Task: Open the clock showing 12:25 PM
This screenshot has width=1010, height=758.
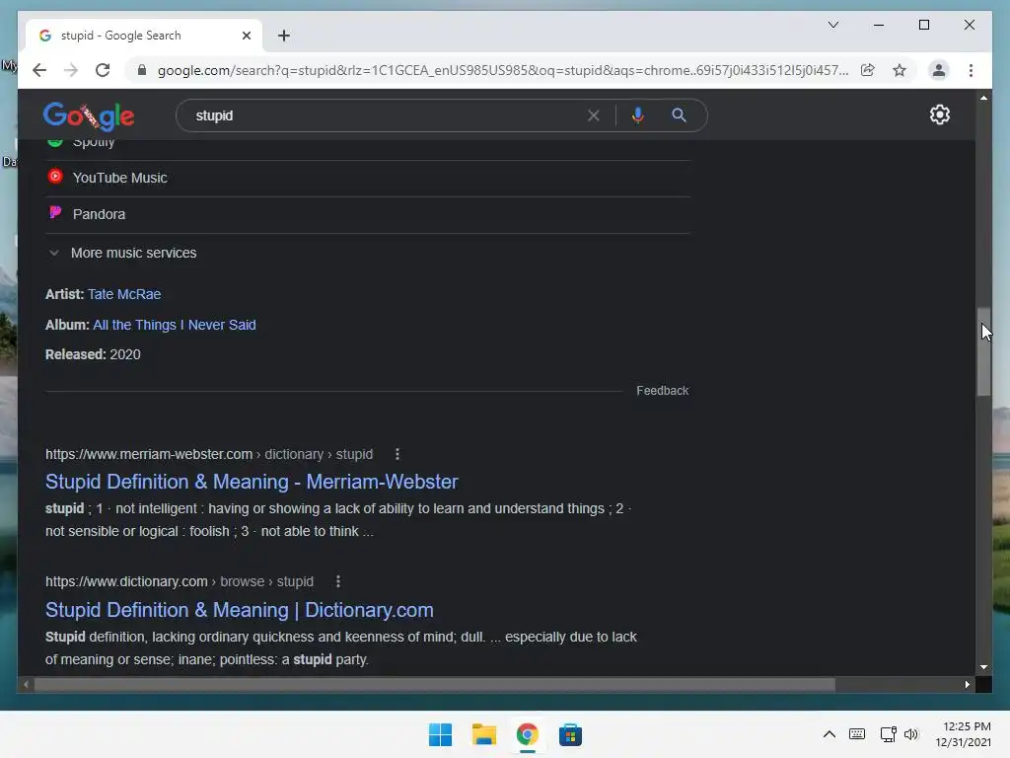Action: [963, 734]
